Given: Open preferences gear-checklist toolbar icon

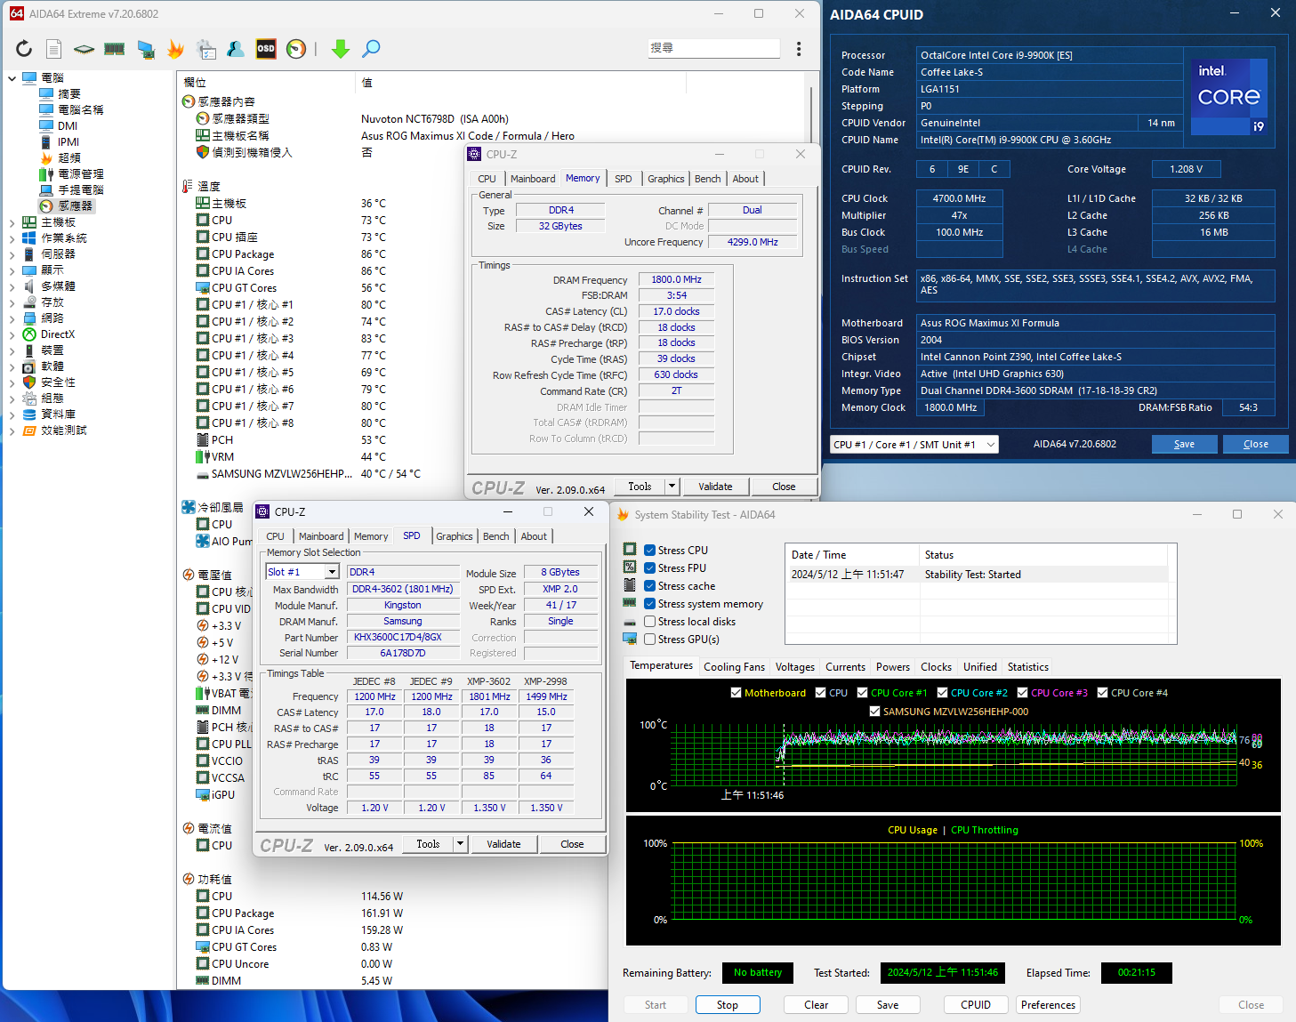Looking at the screenshot, I should 206,49.
